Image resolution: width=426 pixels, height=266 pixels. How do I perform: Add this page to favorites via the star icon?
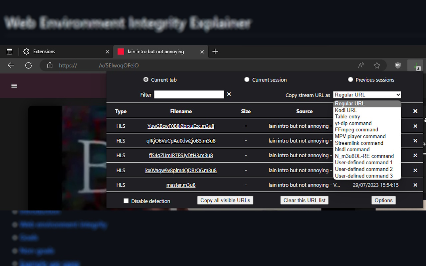pyautogui.click(x=377, y=65)
